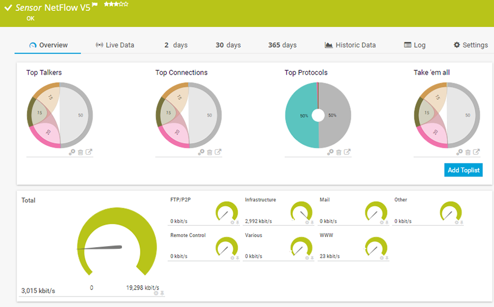Open the Historic Data tab
Image resolution: width=494 pixels, height=307 pixels.
(x=350, y=45)
